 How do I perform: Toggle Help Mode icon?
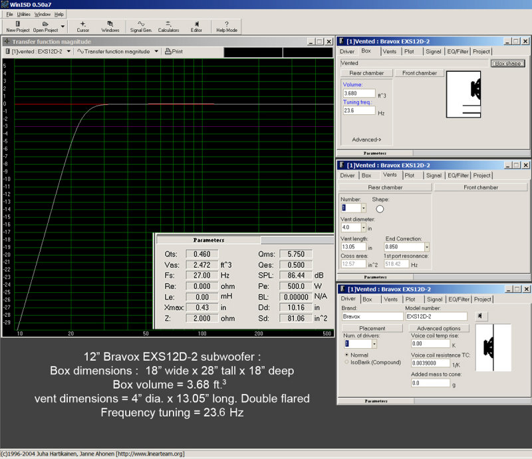(x=227, y=27)
